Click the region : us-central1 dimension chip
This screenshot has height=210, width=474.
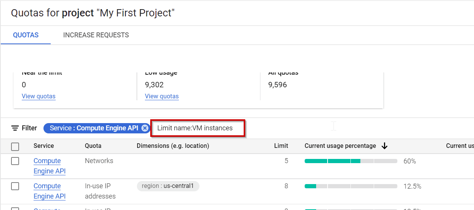coord(168,186)
